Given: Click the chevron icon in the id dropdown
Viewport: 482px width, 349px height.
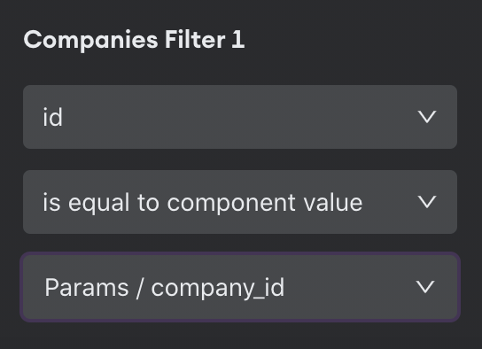Looking at the screenshot, I should 427,117.
